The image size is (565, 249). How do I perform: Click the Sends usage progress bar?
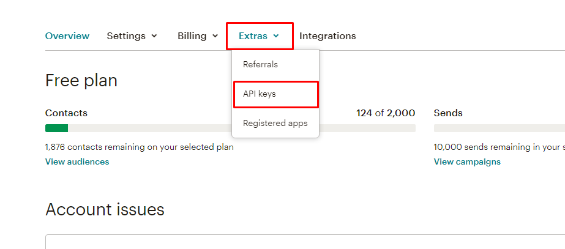[500, 128]
